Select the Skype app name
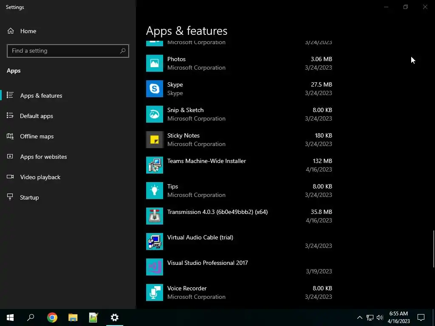The height and width of the screenshot is (326, 435). [175, 84]
